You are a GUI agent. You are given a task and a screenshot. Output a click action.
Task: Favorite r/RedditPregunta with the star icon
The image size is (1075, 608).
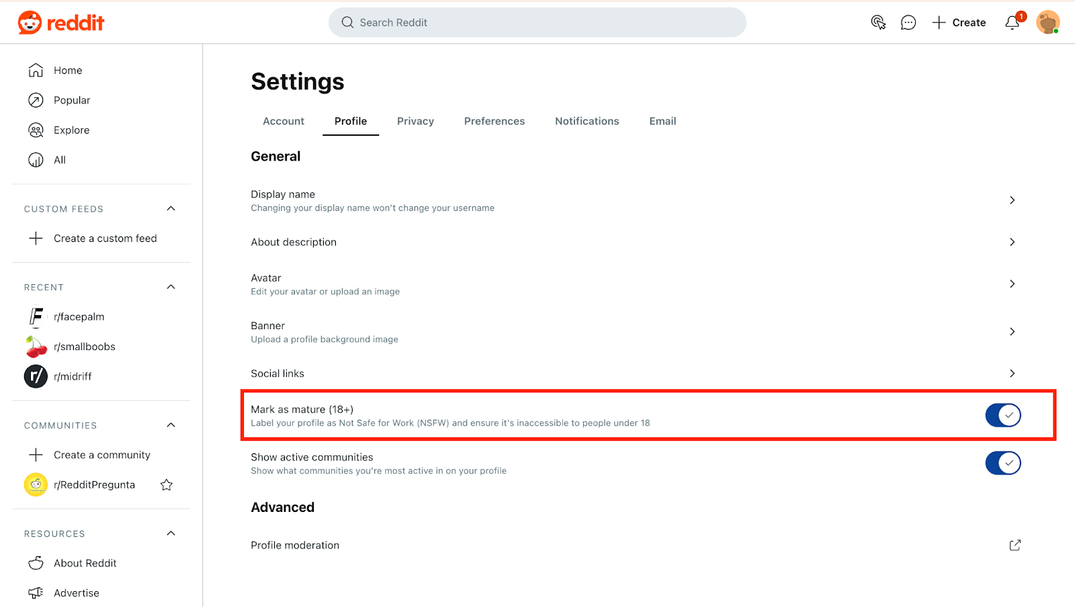167,485
